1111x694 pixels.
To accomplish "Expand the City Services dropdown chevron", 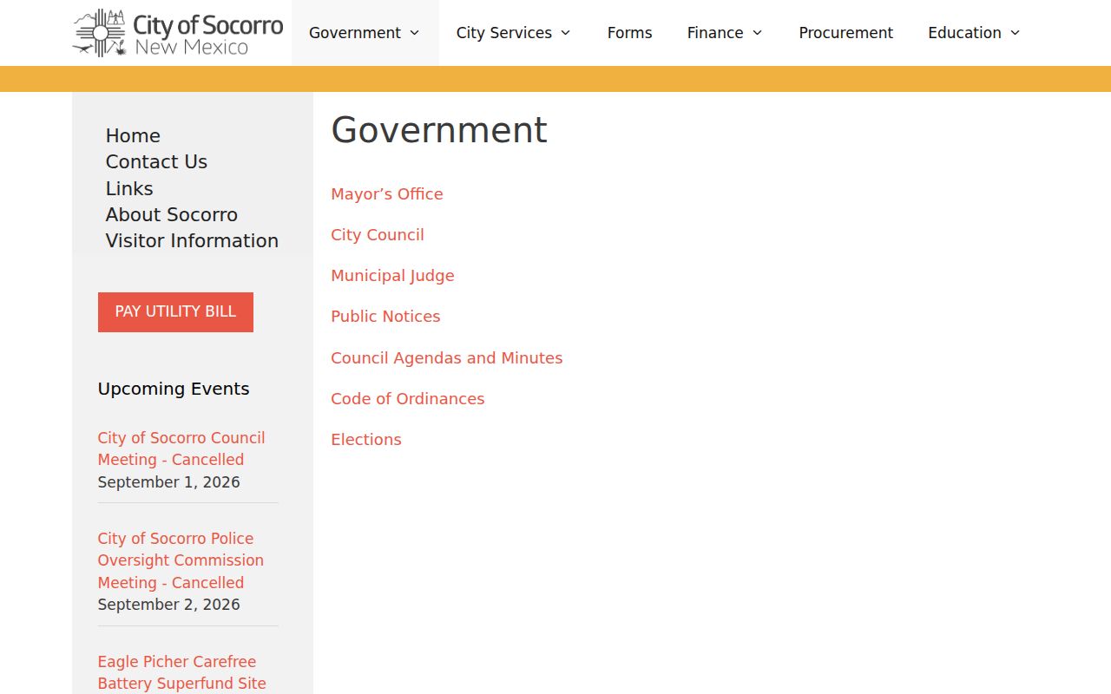I will [x=566, y=33].
